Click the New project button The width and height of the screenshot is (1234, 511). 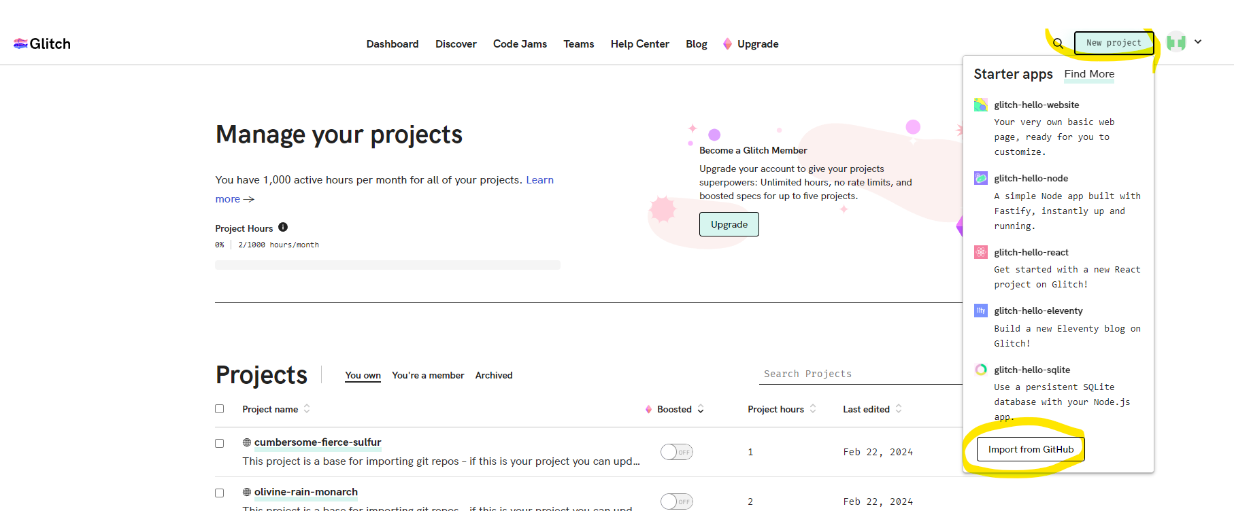click(1114, 43)
